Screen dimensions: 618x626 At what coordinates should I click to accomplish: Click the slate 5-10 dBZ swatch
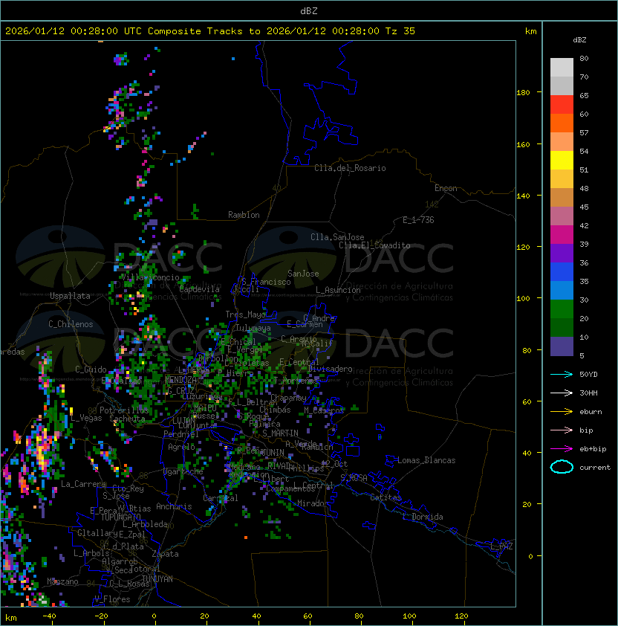click(562, 346)
